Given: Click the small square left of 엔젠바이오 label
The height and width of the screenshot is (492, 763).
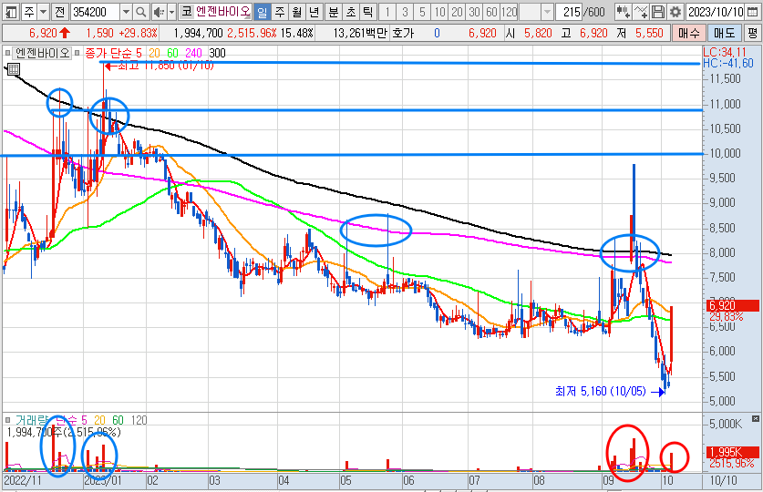Looking at the screenshot, I should [8, 53].
